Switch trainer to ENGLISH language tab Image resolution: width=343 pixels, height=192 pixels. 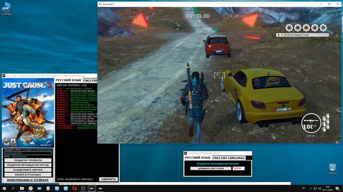coord(90,81)
